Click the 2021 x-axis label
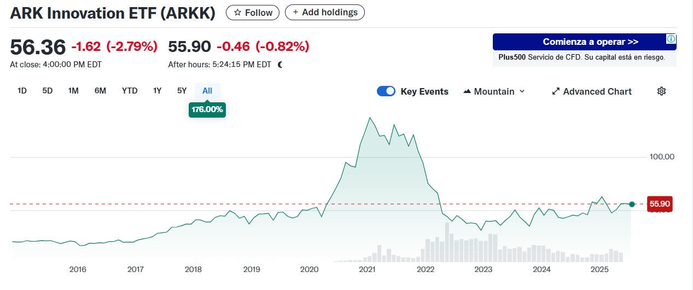Screen dimensions: 693x290 click(367, 269)
